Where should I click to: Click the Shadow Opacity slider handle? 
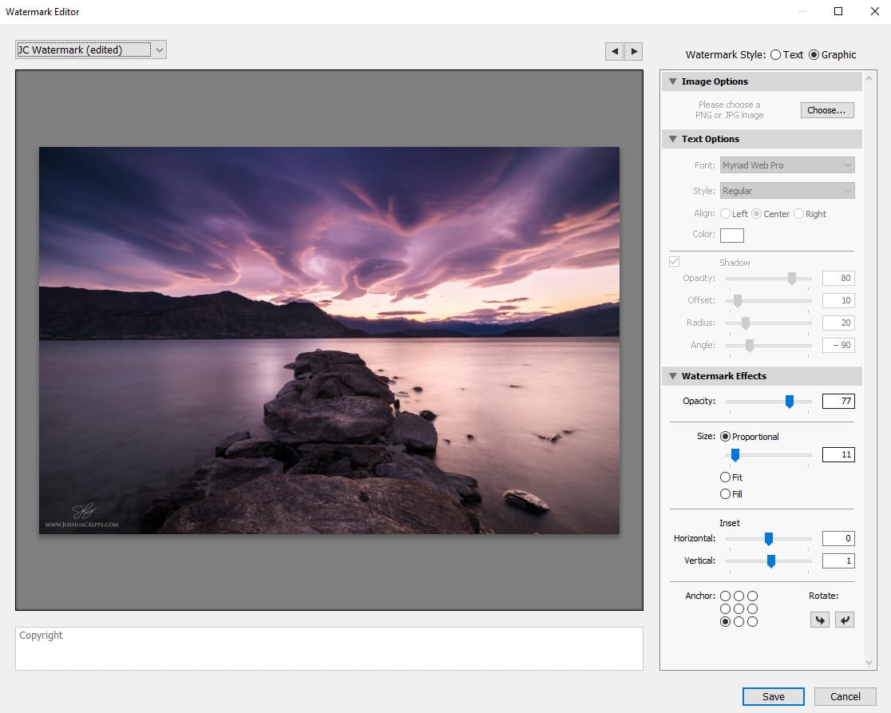click(x=791, y=279)
